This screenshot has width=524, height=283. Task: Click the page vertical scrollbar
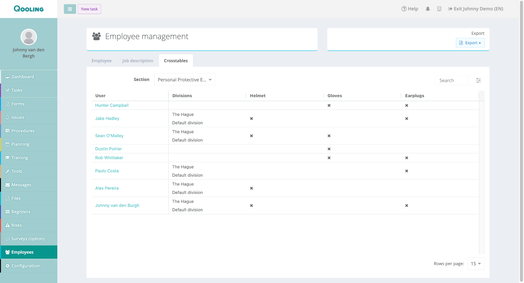click(x=521, y=141)
